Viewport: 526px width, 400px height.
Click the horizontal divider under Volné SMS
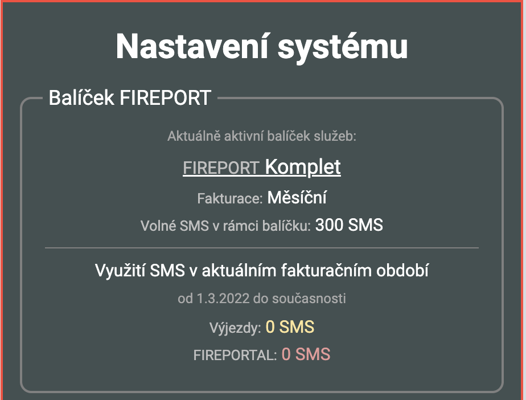262,248
